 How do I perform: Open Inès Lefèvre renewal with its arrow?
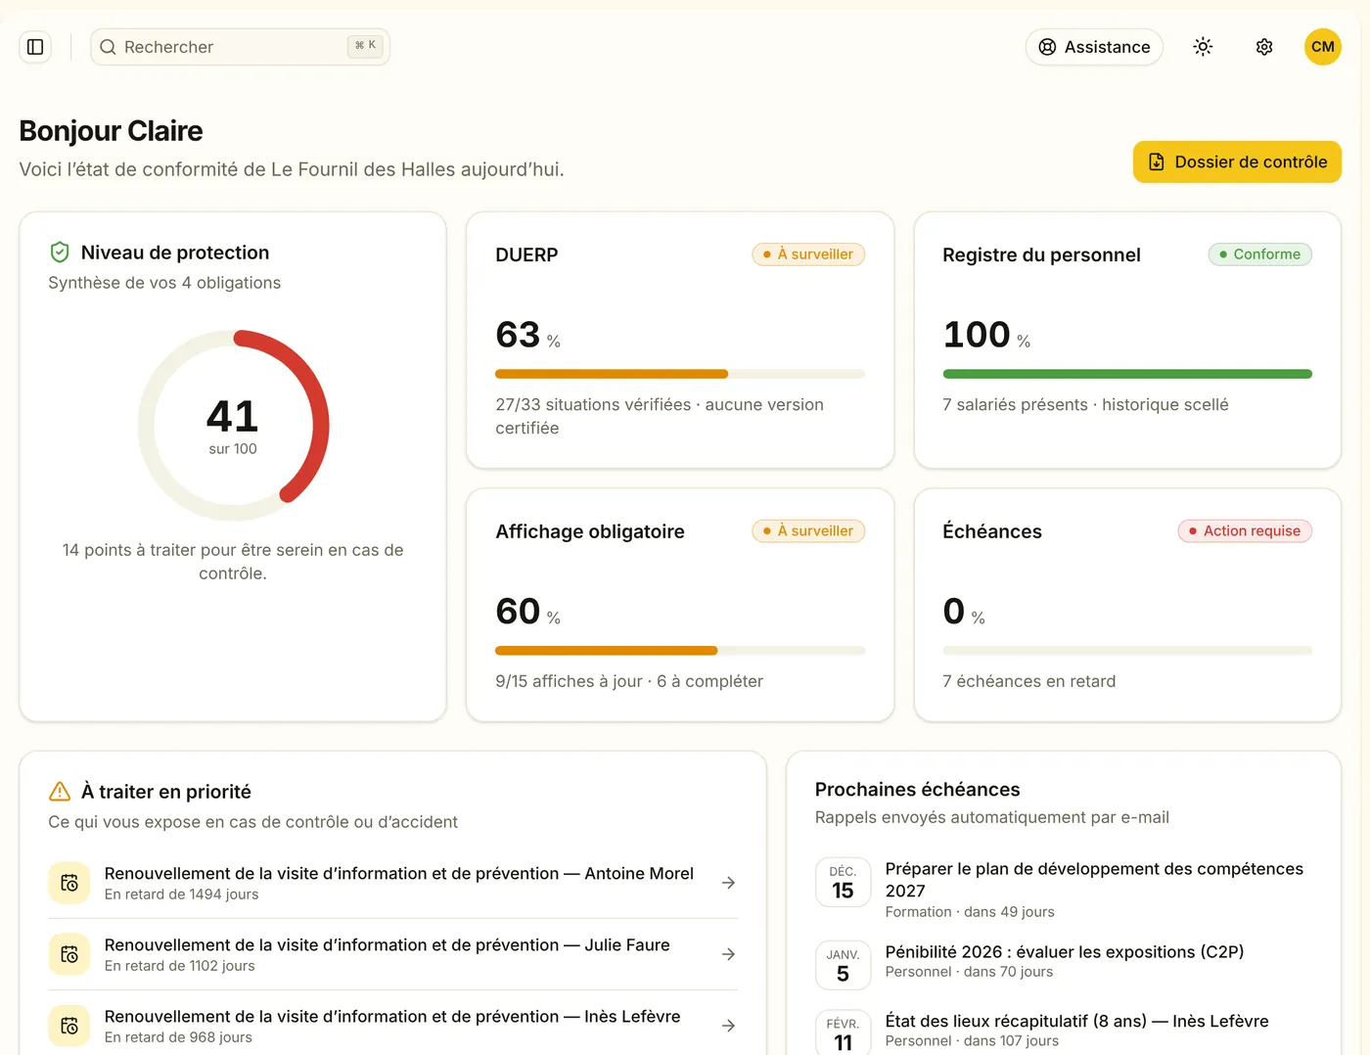point(728,1026)
